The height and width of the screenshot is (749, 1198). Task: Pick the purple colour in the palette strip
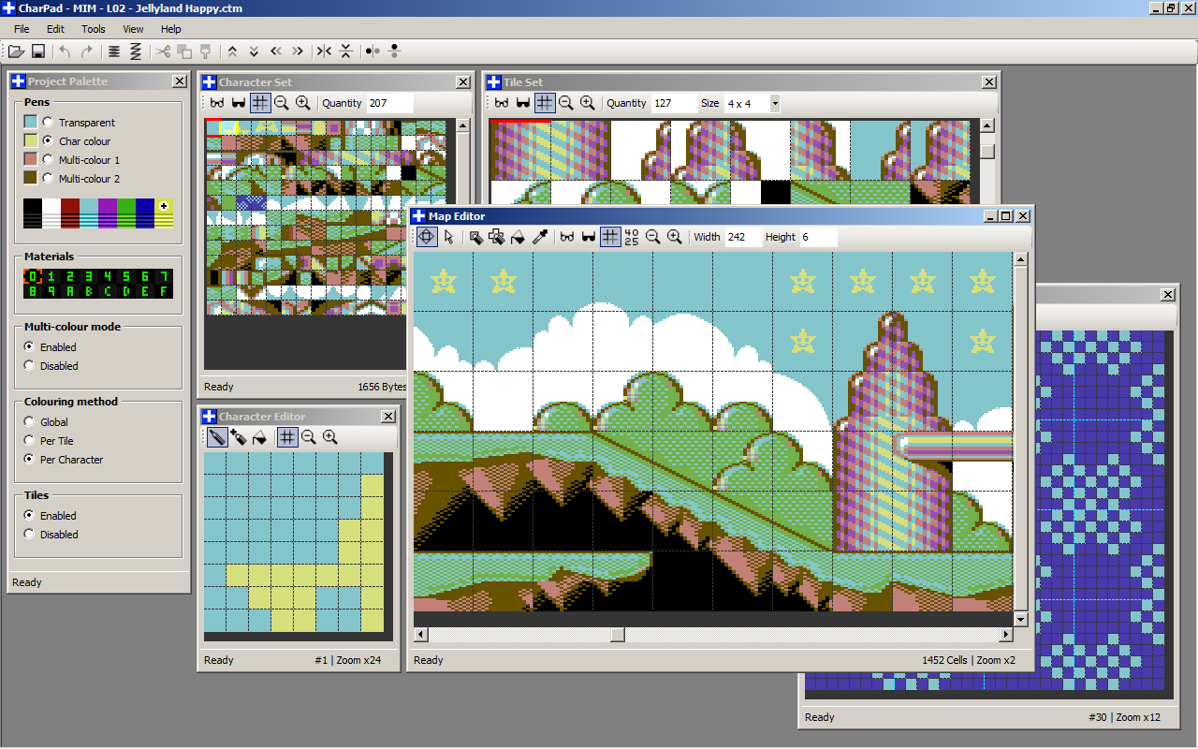click(108, 213)
